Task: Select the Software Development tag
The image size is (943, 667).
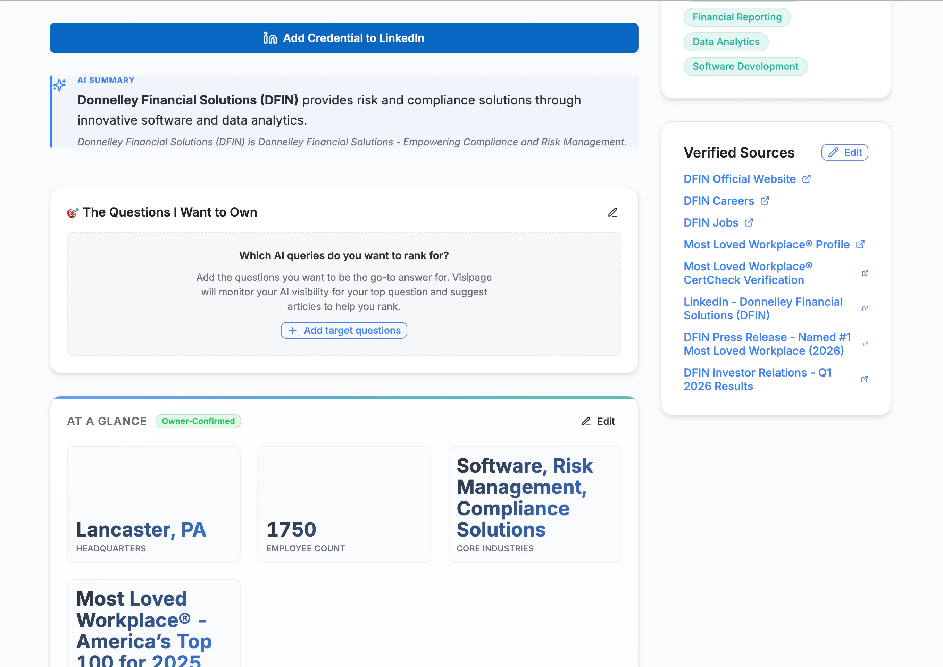Action: tap(745, 66)
